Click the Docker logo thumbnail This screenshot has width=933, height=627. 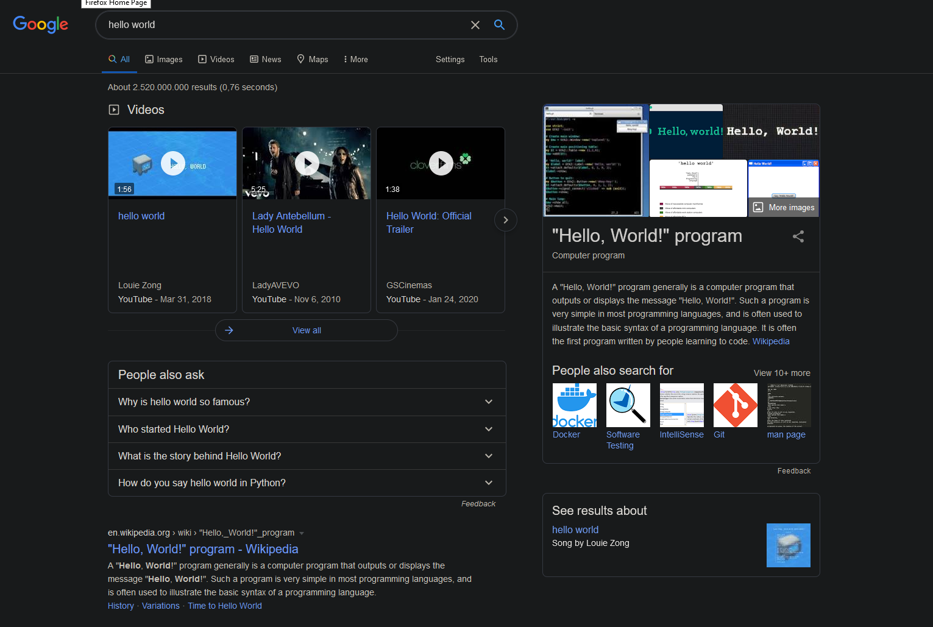tap(575, 405)
